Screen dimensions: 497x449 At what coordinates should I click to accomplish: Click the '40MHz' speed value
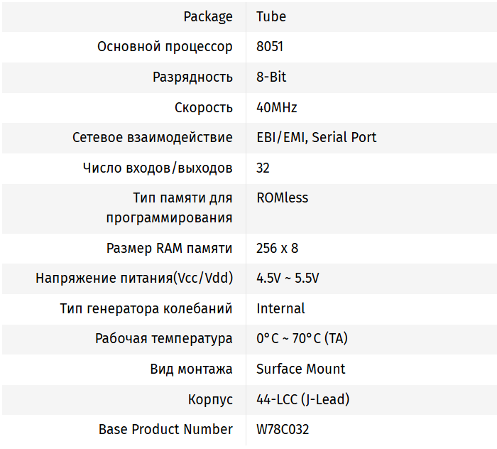[x=276, y=107]
